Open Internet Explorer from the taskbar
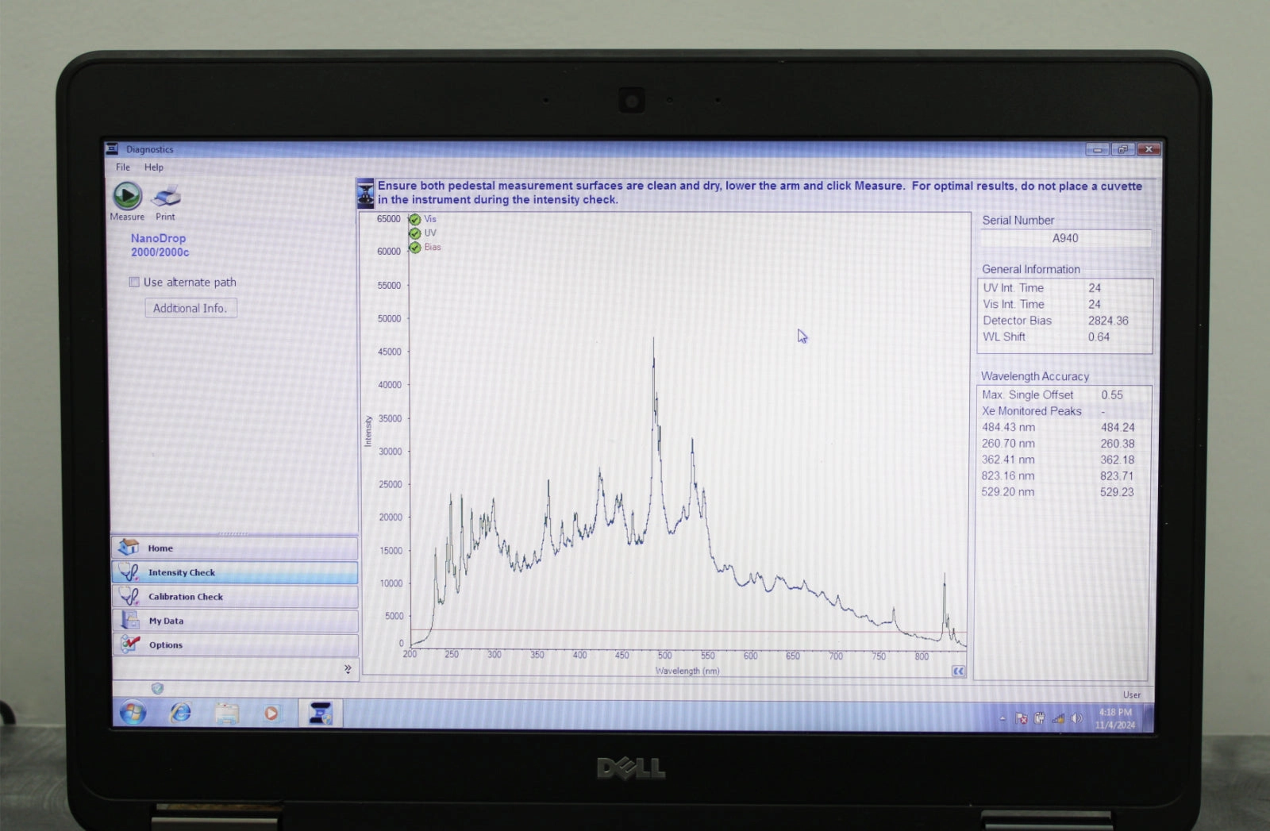1270x831 pixels. coord(181,713)
